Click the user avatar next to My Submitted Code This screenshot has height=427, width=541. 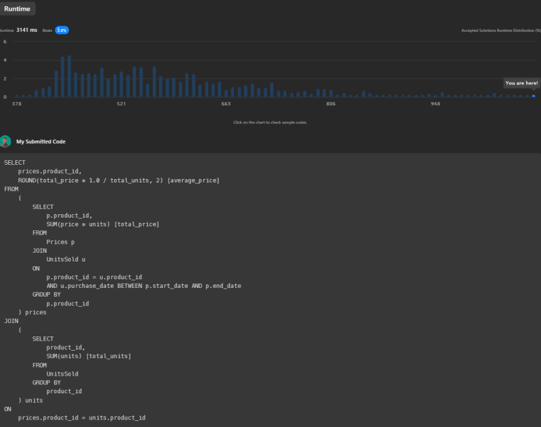pyautogui.click(x=5, y=142)
